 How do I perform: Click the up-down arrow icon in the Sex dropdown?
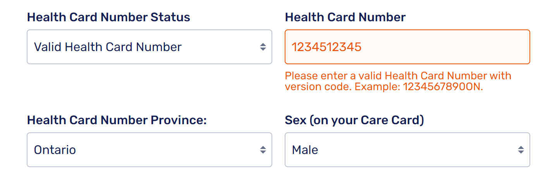521,150
